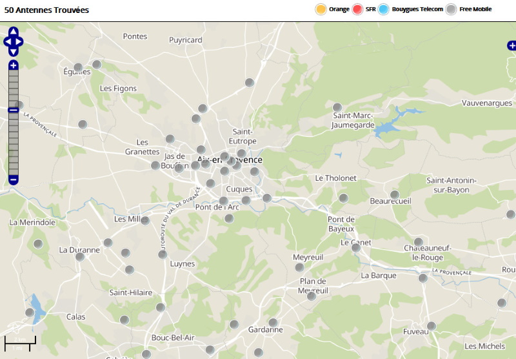Click the 50 Antennes Trouvées heading
This screenshot has height=359, width=516.
click(x=46, y=10)
